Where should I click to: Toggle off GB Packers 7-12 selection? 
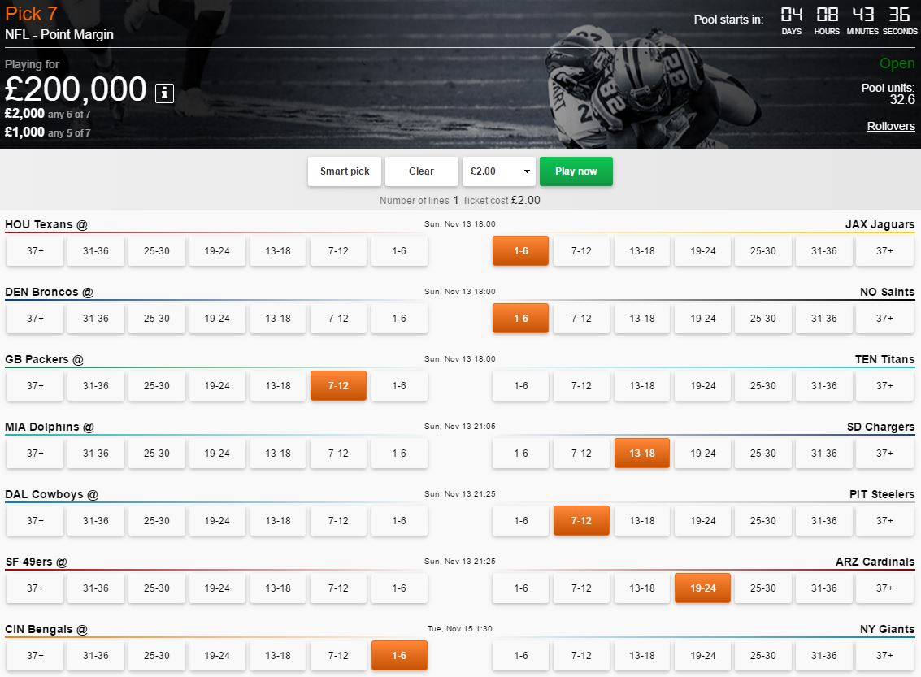[x=338, y=386]
